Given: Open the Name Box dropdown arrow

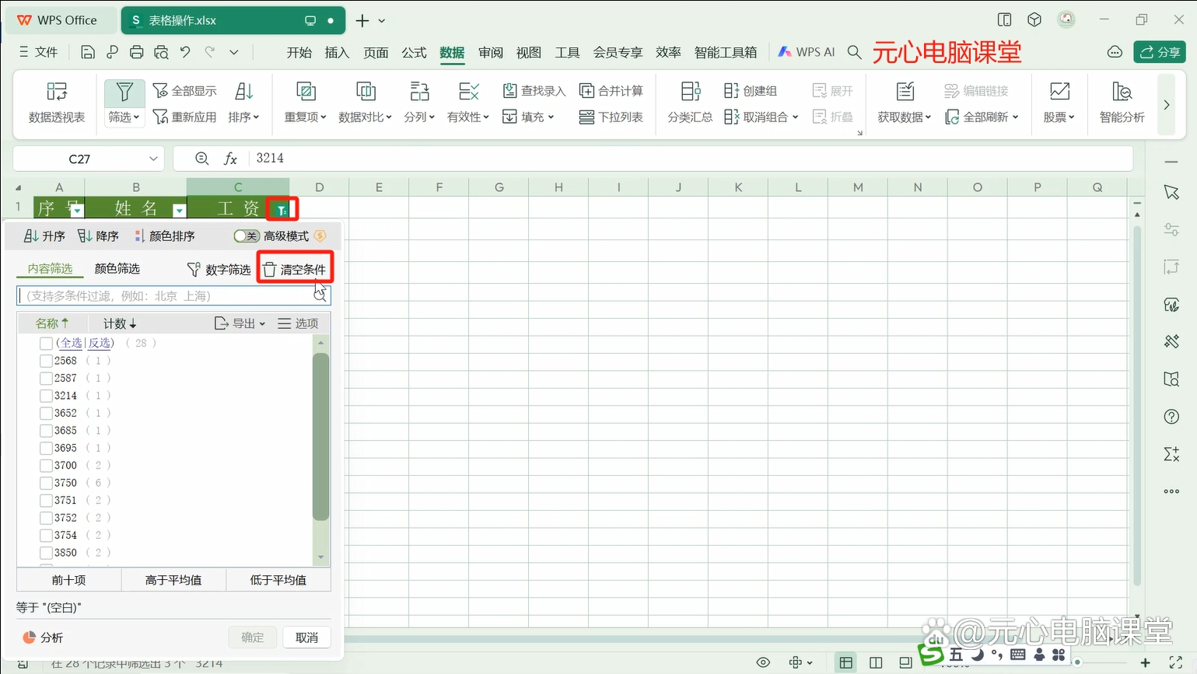Looking at the screenshot, I should pos(153,159).
